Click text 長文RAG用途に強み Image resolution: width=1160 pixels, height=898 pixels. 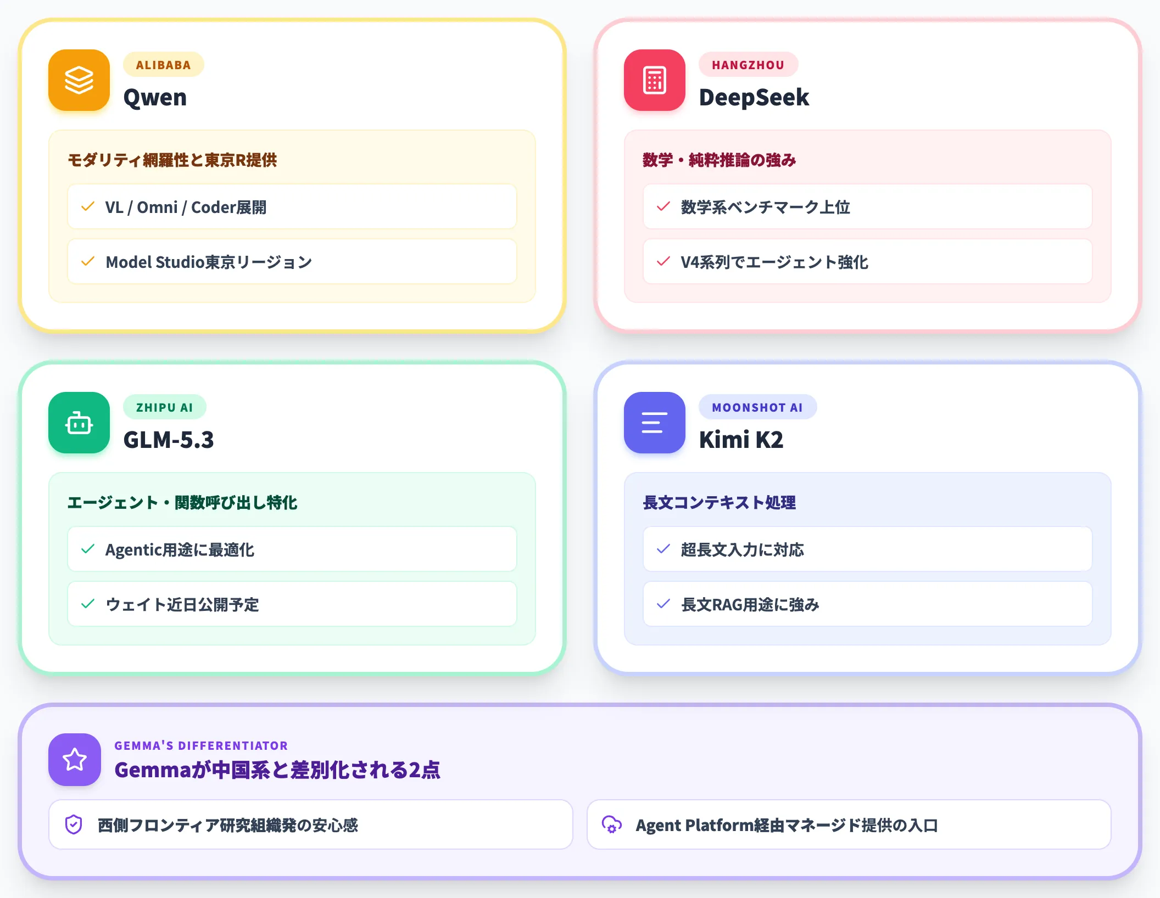pos(750,605)
